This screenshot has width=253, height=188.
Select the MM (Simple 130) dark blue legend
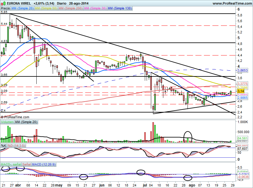click(120, 8)
